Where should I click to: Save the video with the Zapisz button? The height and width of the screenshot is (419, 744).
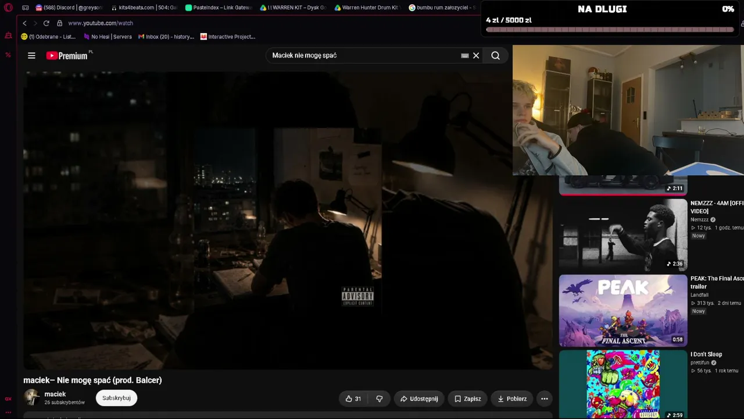pyautogui.click(x=468, y=399)
